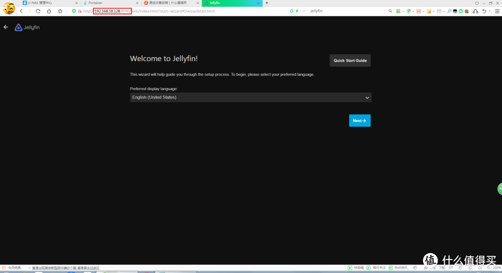
Task: Go to the browser home page
Action: pos(49,11)
